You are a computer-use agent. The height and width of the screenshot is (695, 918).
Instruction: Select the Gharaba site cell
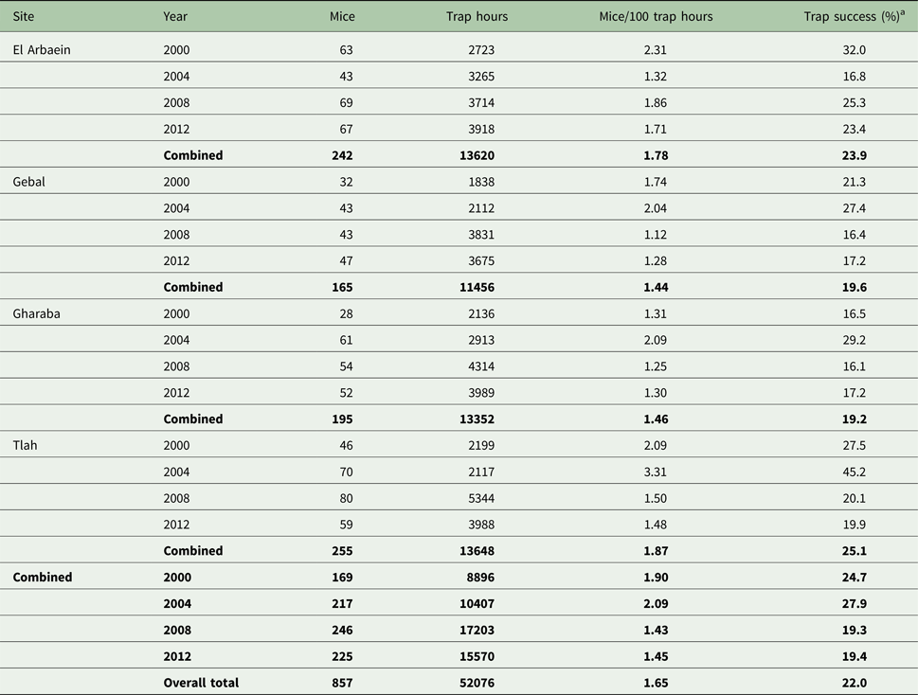pyautogui.click(x=36, y=313)
